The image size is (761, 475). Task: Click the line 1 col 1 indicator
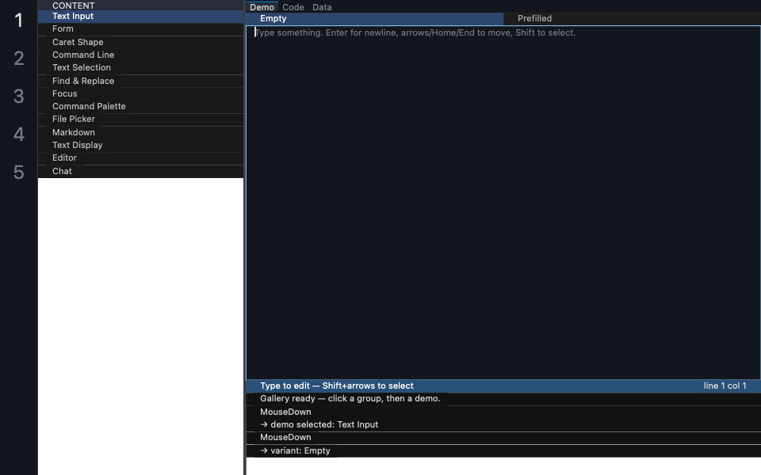pyautogui.click(x=725, y=386)
